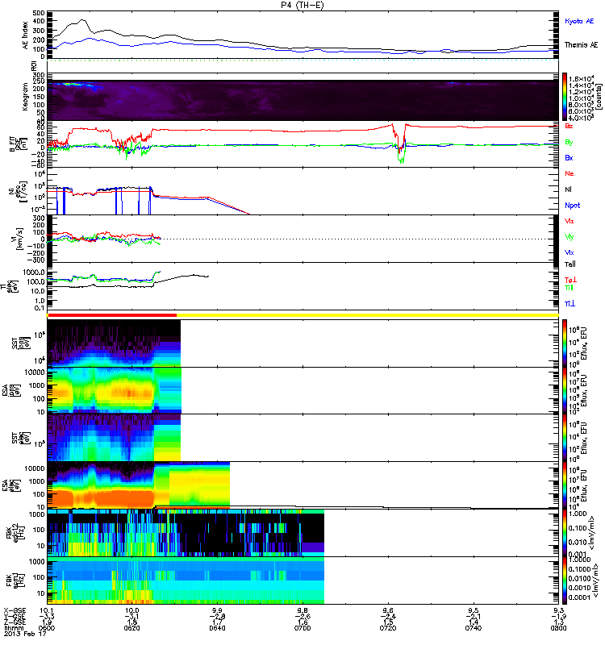Click the yellow segment of the mode bar
Screen dimensions: 605x645
(x=368, y=315)
